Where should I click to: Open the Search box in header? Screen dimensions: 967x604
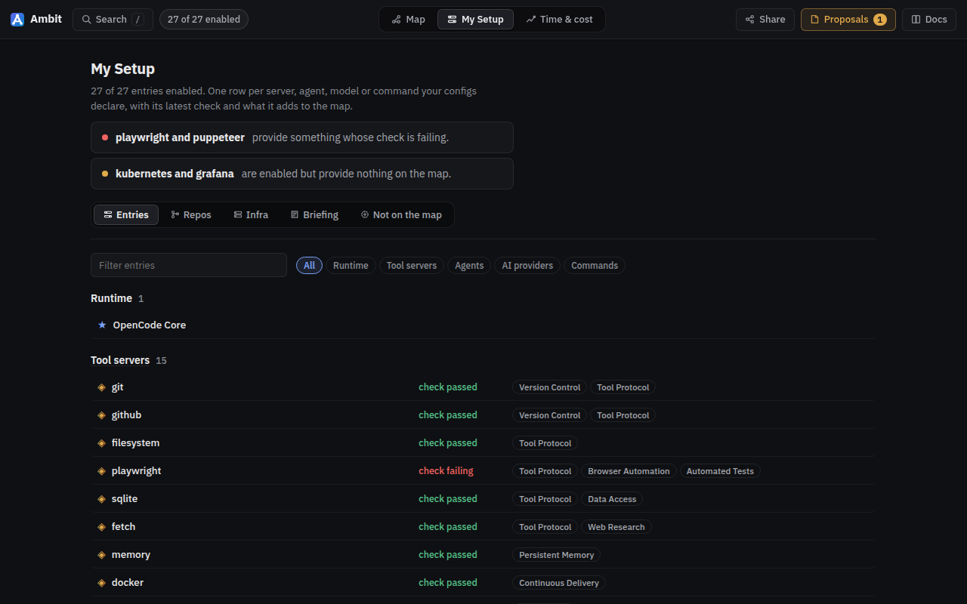click(x=113, y=20)
